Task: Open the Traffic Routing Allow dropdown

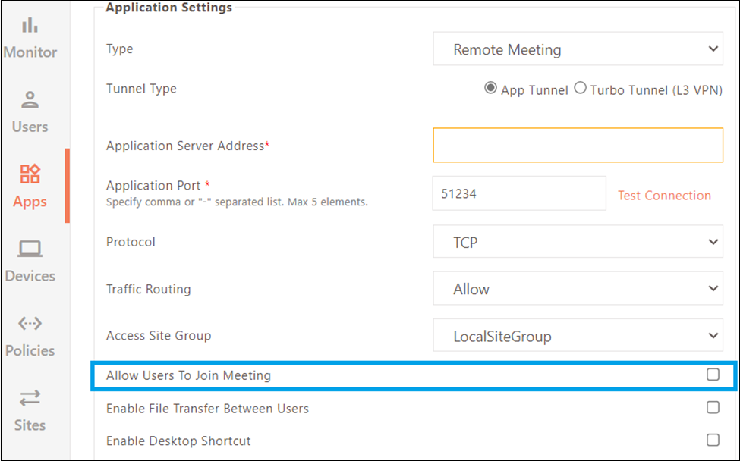Action: click(578, 288)
